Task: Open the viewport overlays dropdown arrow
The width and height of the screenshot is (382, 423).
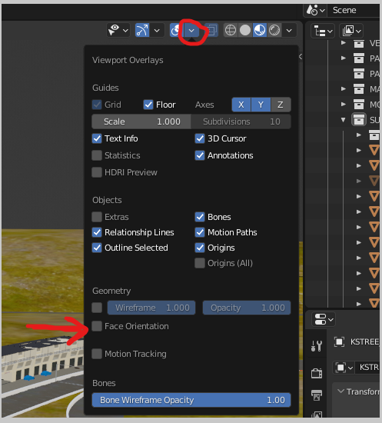Action: [191, 30]
